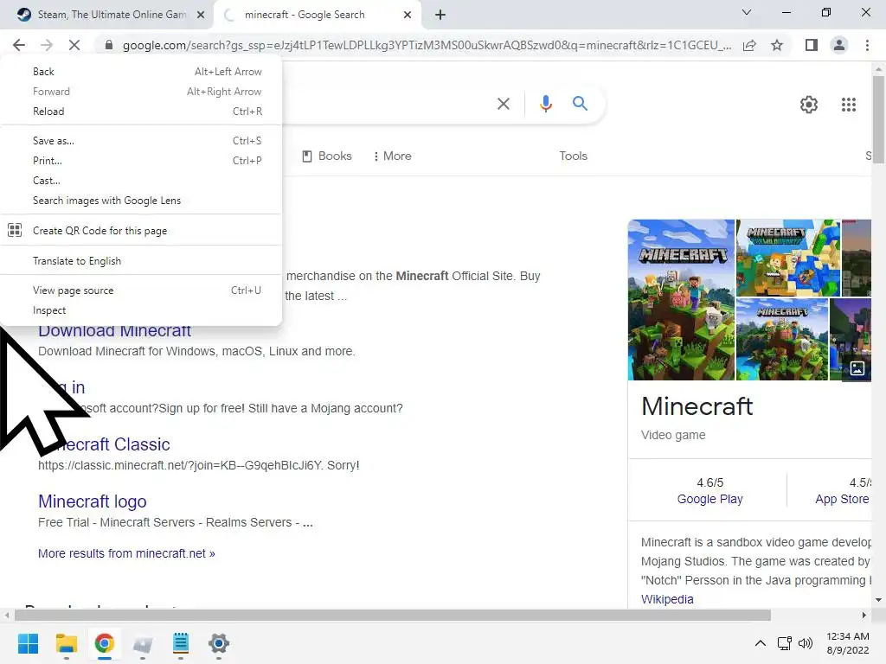Open Windows Start menu
Screen dimensions: 886x664
click(29, 643)
